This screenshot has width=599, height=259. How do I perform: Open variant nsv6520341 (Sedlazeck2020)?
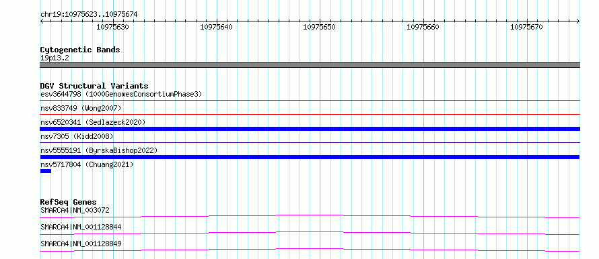click(93, 122)
